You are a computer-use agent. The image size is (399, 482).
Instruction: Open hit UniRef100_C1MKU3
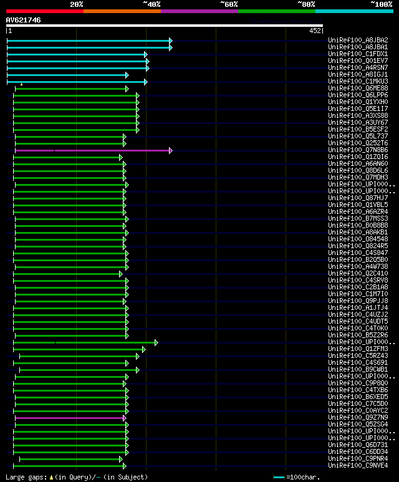coord(358,82)
